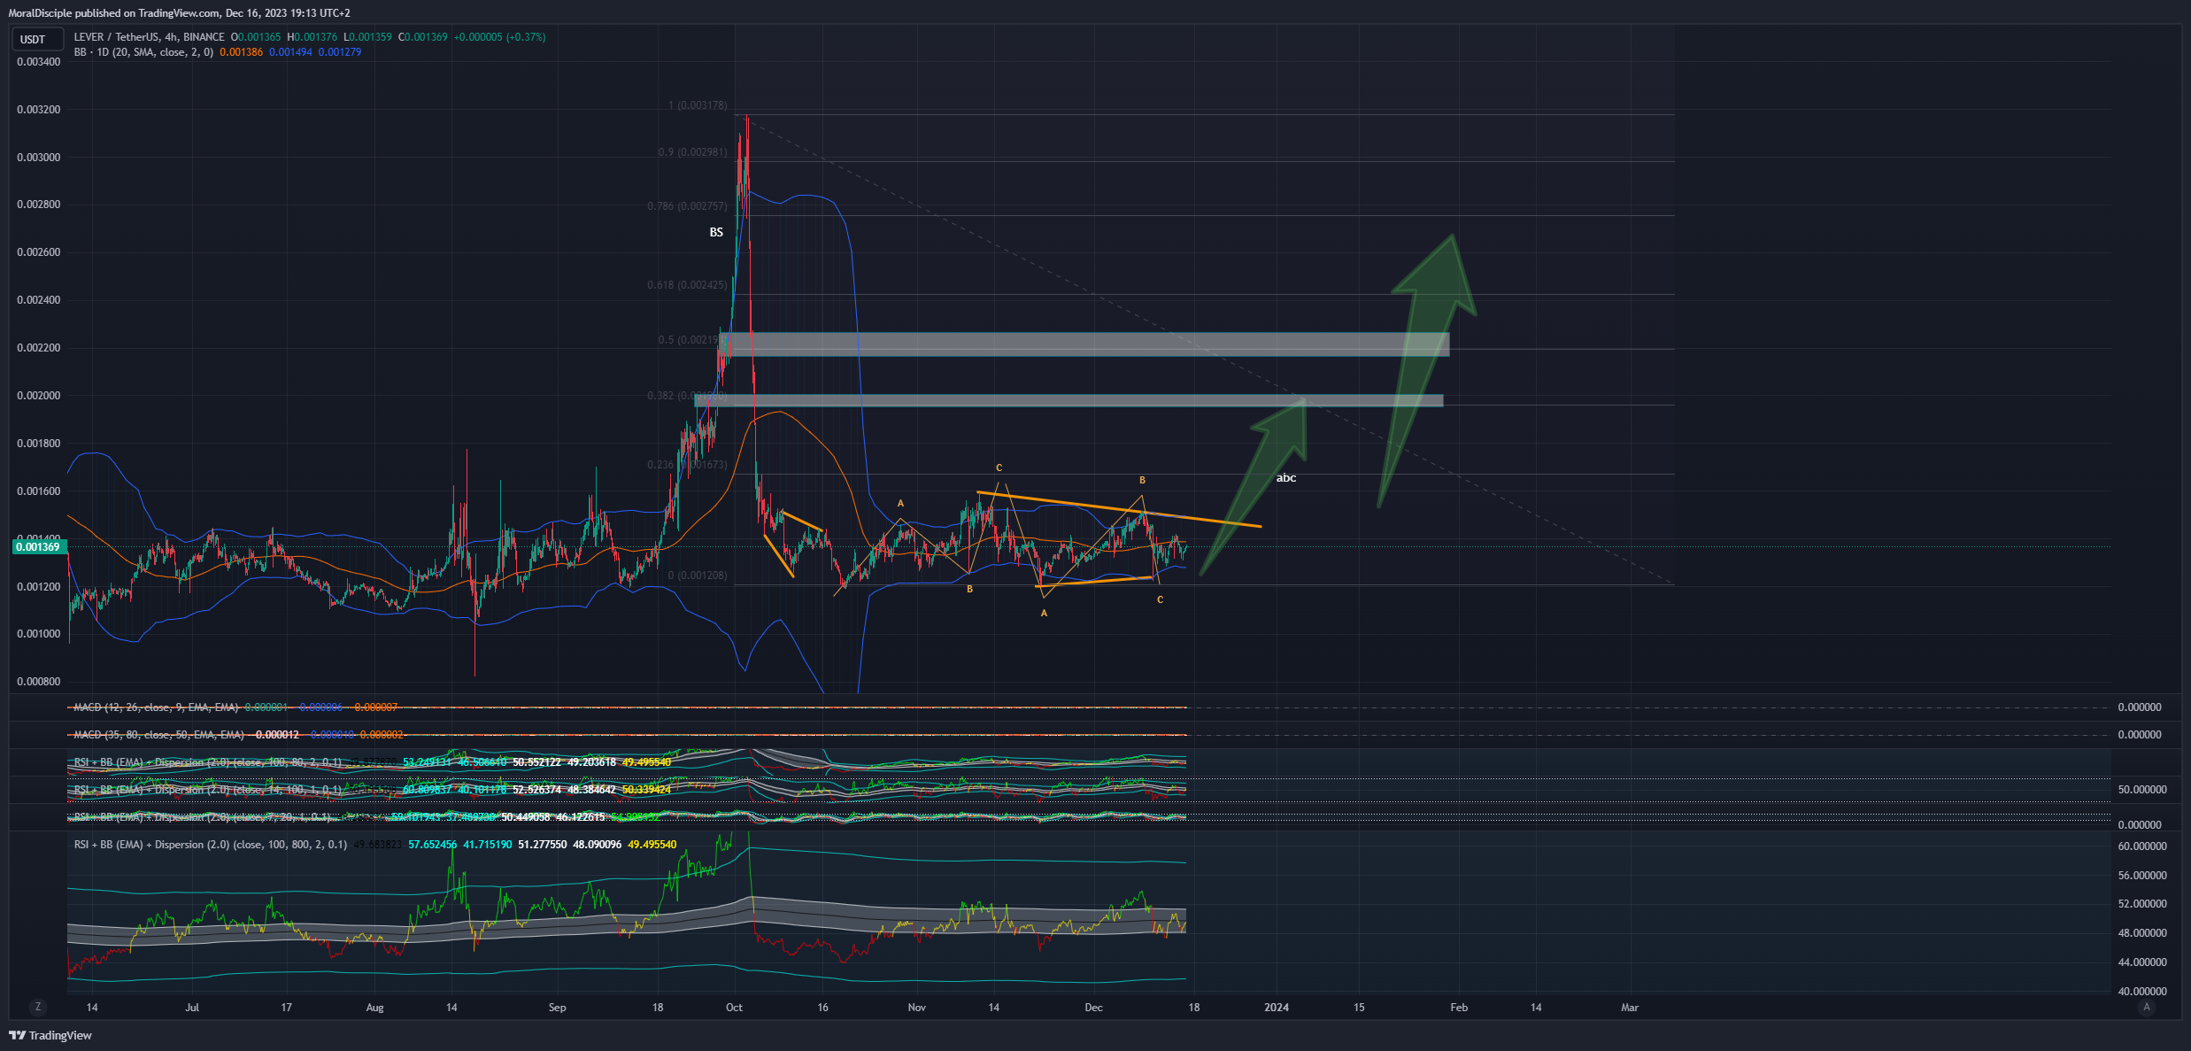This screenshot has width=2191, height=1051.
Task: Click the Feb date label
Action: 1459,1008
